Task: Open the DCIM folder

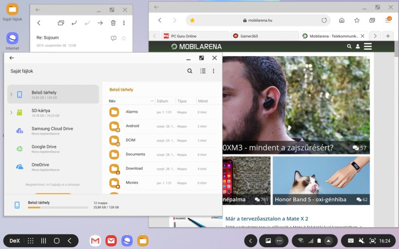Action: [163, 140]
